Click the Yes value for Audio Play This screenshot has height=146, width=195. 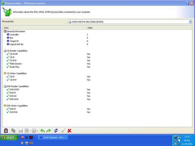click(89, 67)
